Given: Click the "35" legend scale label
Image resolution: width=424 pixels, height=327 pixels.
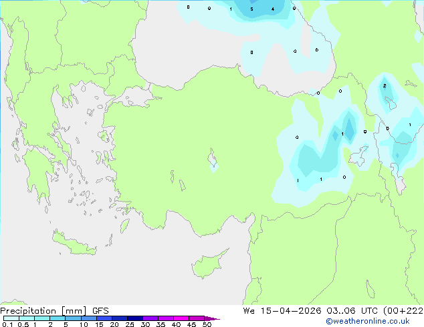Looking at the screenshot, I should (x=161, y=324).
